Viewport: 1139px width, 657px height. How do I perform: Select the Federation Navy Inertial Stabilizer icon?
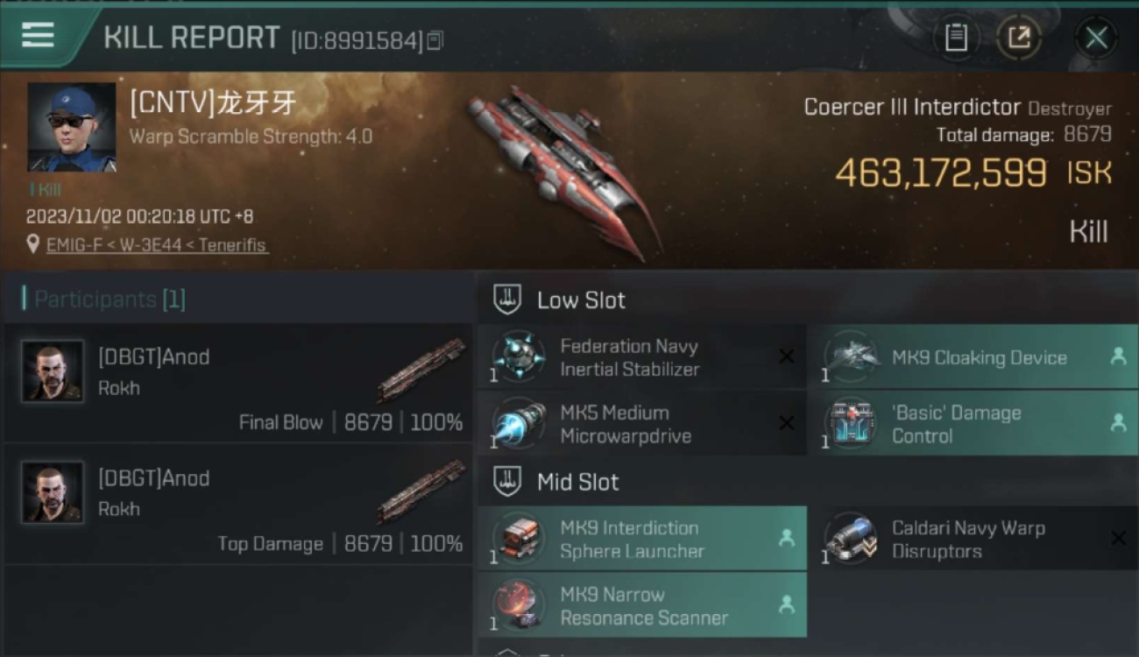(520, 356)
